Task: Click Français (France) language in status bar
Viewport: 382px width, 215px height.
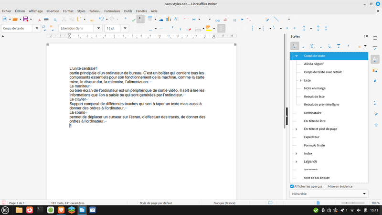Action: (224, 203)
